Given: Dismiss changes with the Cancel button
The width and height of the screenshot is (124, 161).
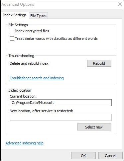Looking at the screenshot, I should pos(110,156).
